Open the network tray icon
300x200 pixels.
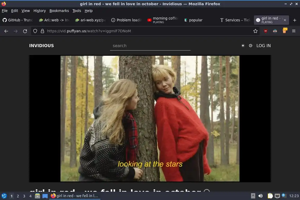tap(277, 196)
